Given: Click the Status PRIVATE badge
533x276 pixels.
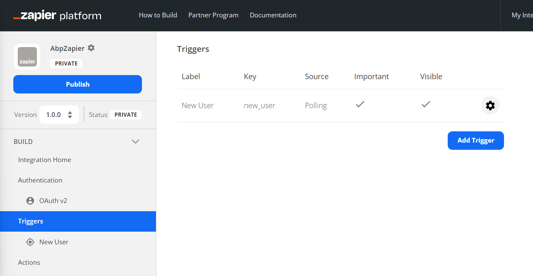Looking at the screenshot, I should tap(126, 115).
